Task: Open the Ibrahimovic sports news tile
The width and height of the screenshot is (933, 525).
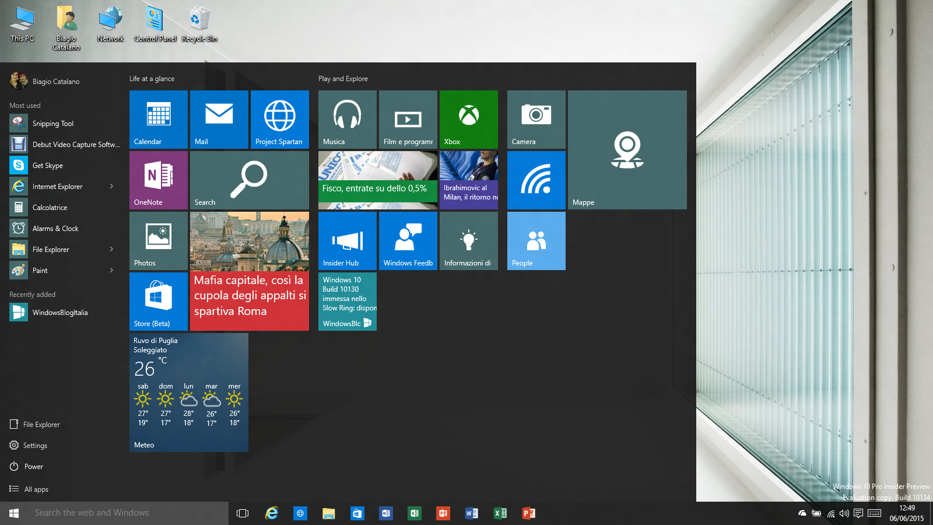Action: [469, 180]
